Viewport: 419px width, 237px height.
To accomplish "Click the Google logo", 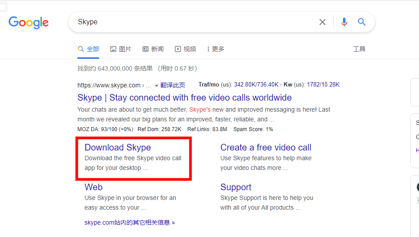I will point(29,23).
